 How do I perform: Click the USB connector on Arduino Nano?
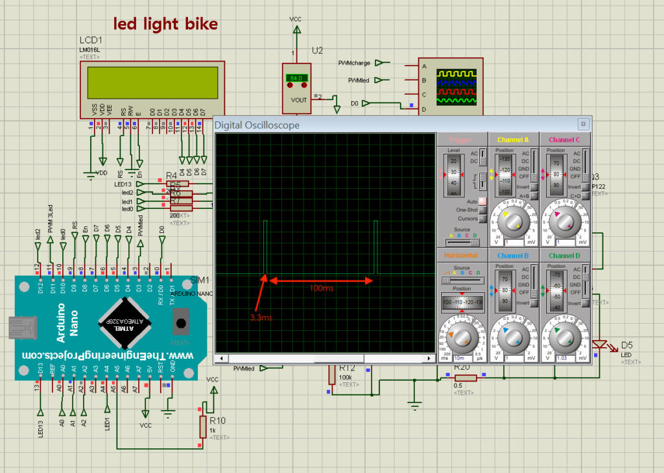coord(23,328)
